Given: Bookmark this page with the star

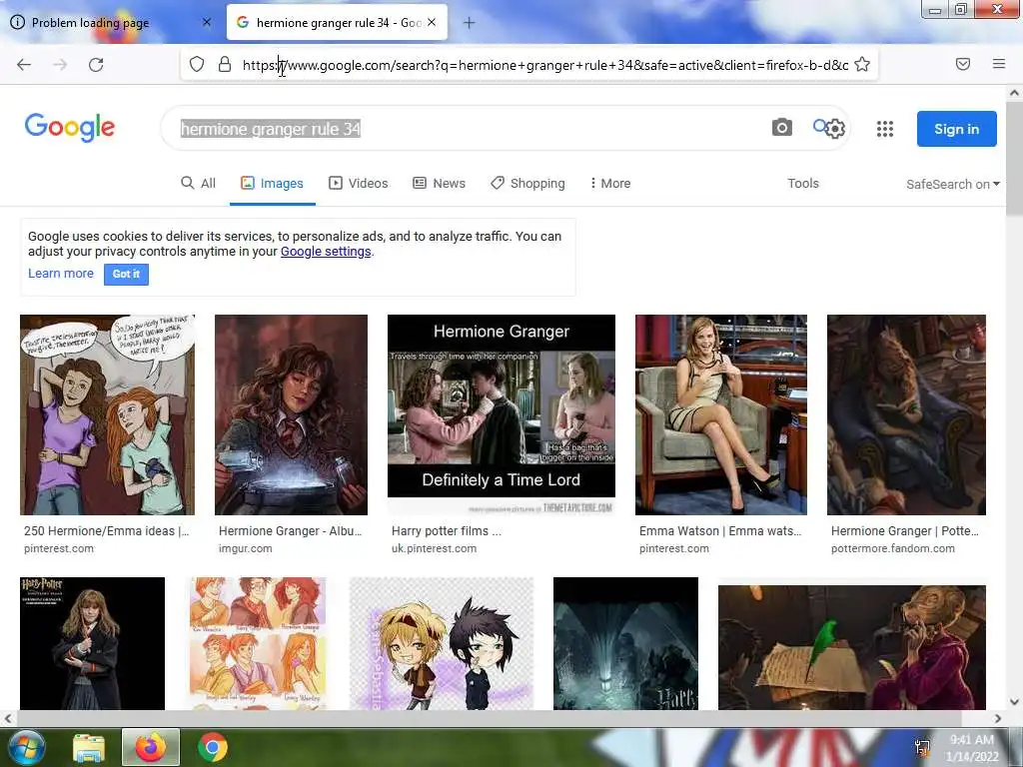Looking at the screenshot, I should 862,65.
